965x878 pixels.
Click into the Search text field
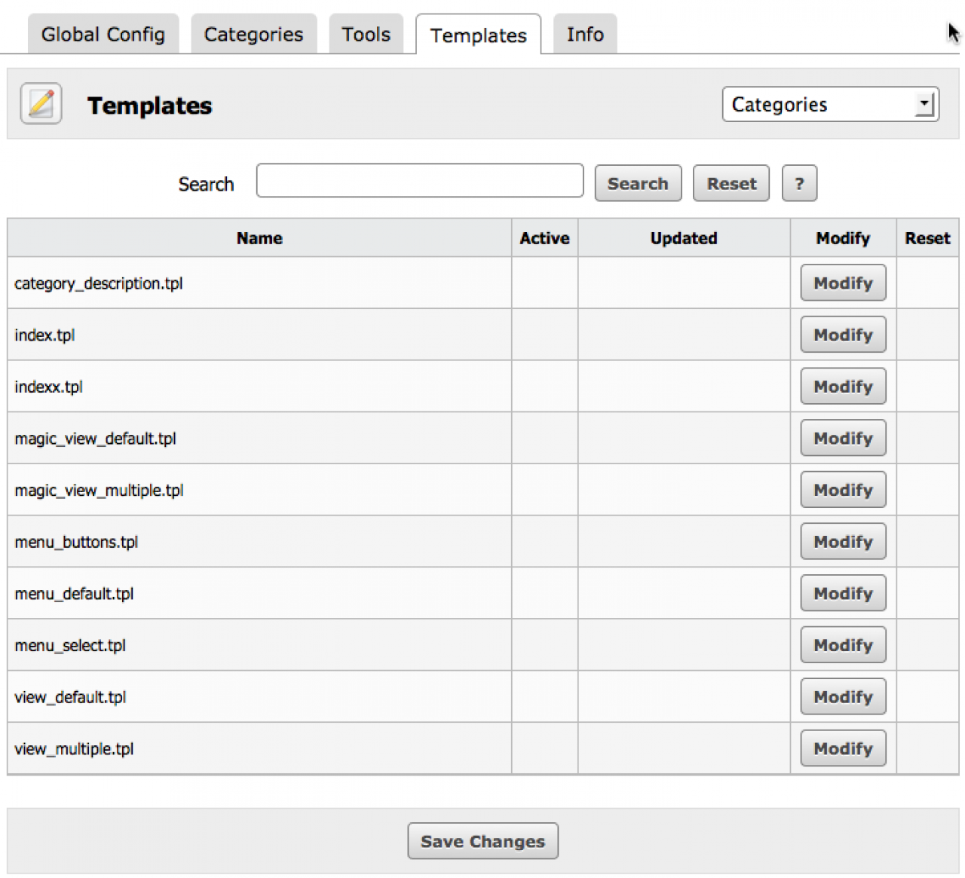pyautogui.click(x=419, y=181)
